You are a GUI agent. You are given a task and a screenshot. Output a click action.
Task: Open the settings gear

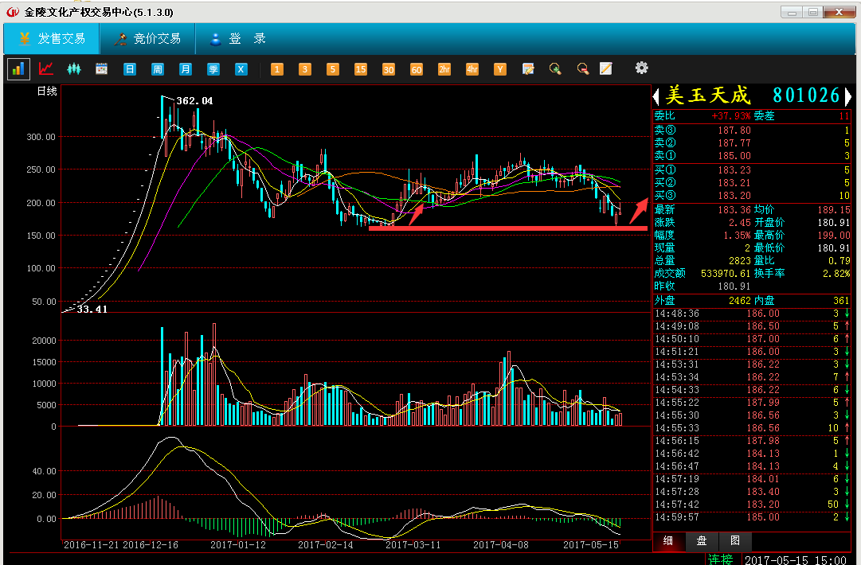(x=641, y=68)
